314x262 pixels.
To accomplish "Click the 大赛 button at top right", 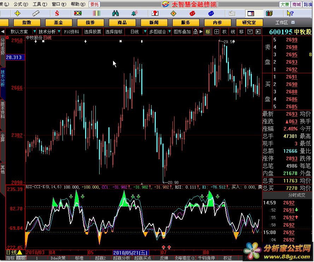I will [285, 4].
